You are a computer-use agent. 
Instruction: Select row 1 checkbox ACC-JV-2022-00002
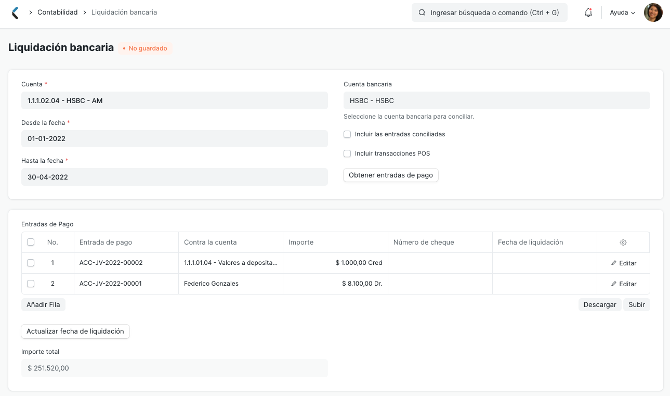pos(31,263)
